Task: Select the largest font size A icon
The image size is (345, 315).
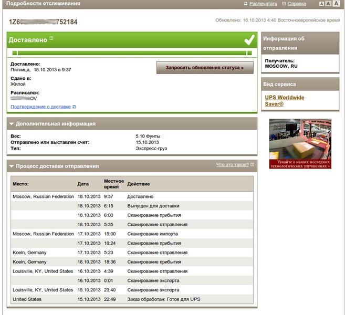Action: (x=336, y=3)
